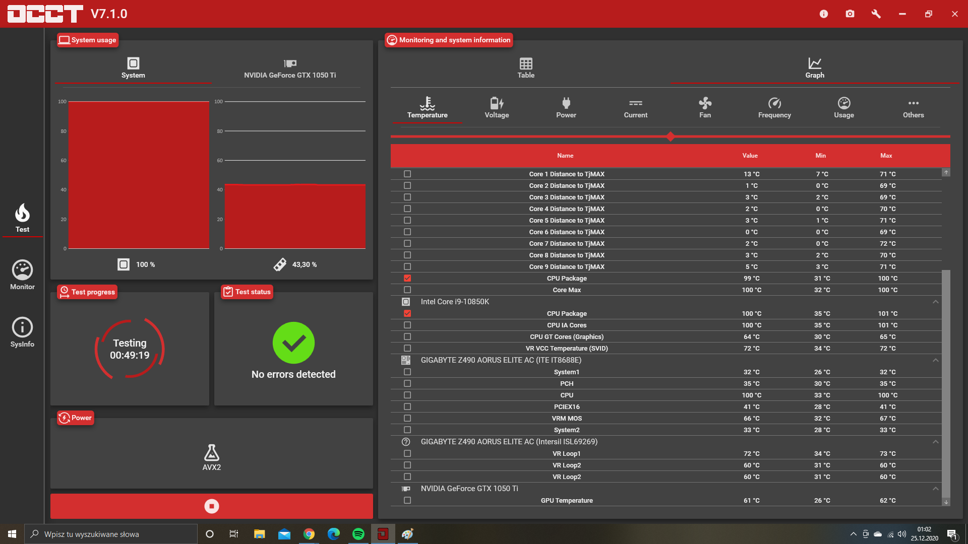Collapse the GIGABYTE ITE IT8688E group
The height and width of the screenshot is (544, 968).
(935, 360)
